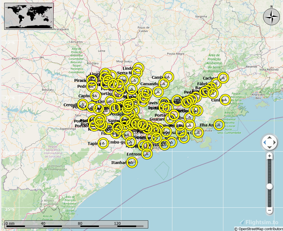Select the Ilha Anchieta waypoint marker
The height and width of the screenshot is (231, 283).
click(219, 125)
